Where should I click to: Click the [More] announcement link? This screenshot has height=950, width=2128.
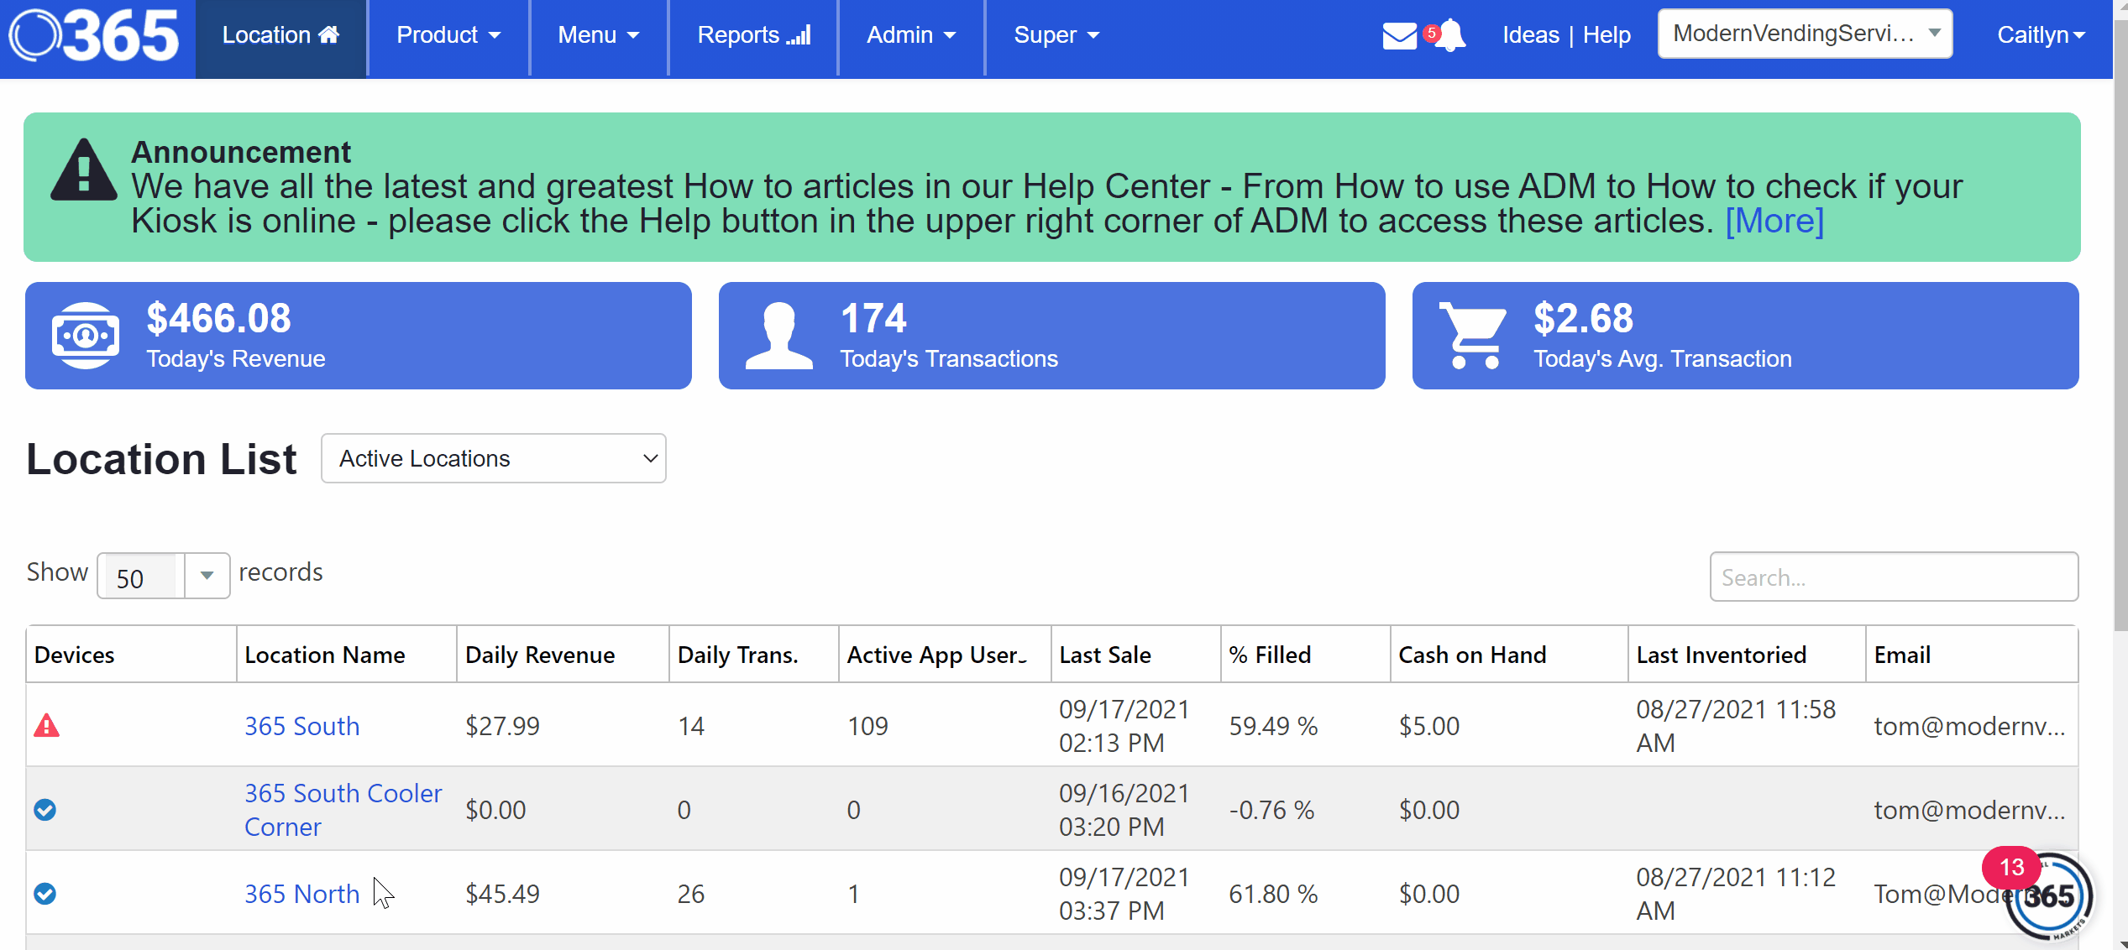coord(1774,222)
